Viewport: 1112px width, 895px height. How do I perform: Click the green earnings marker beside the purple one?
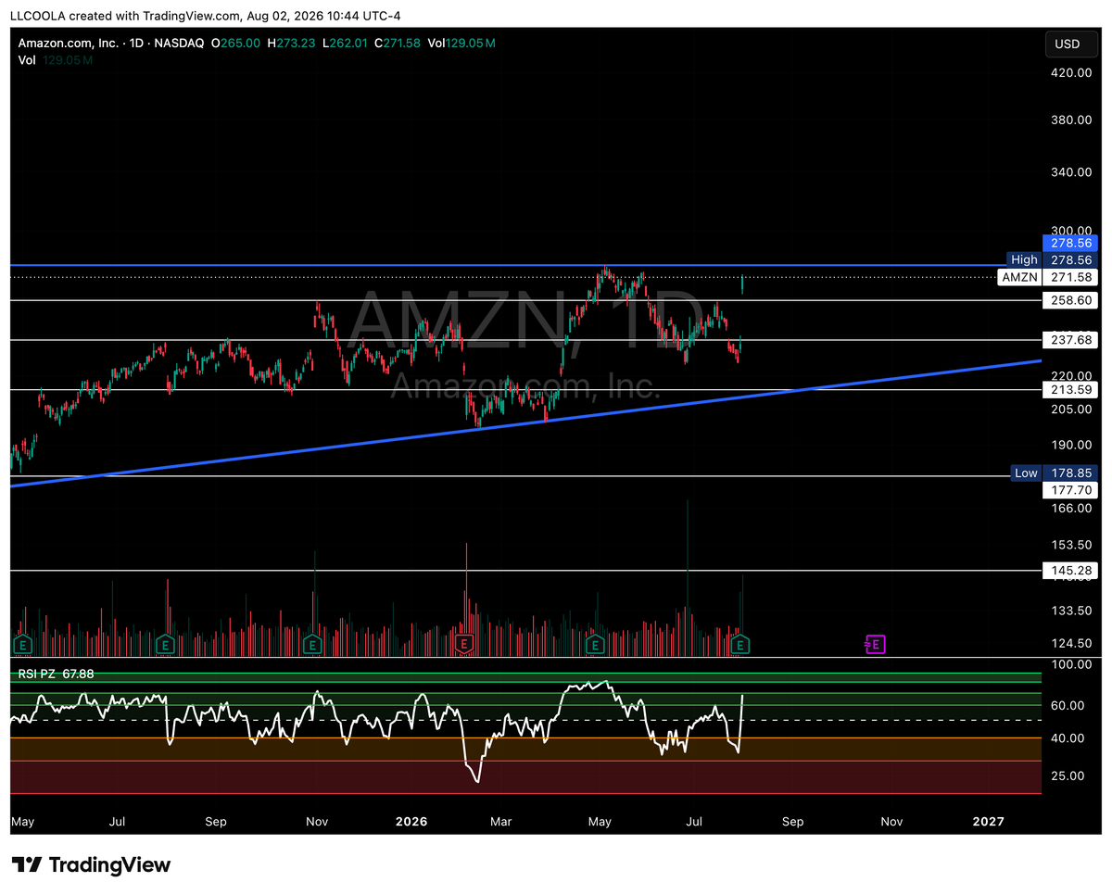741,643
